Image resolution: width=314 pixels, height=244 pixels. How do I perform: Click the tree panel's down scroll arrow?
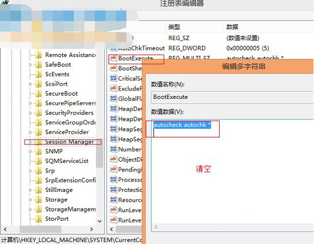point(100,221)
